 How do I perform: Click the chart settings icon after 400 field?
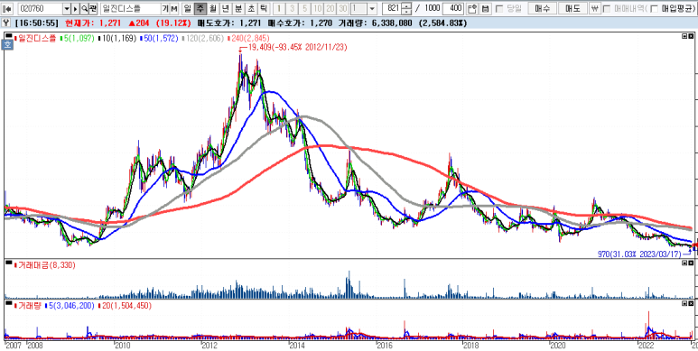tap(472, 8)
